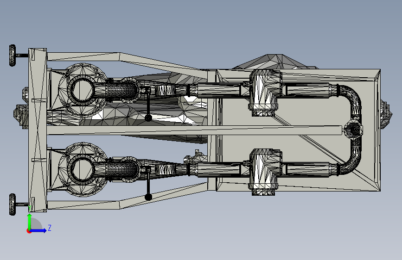Select the upper black lever knob

point(148,118)
